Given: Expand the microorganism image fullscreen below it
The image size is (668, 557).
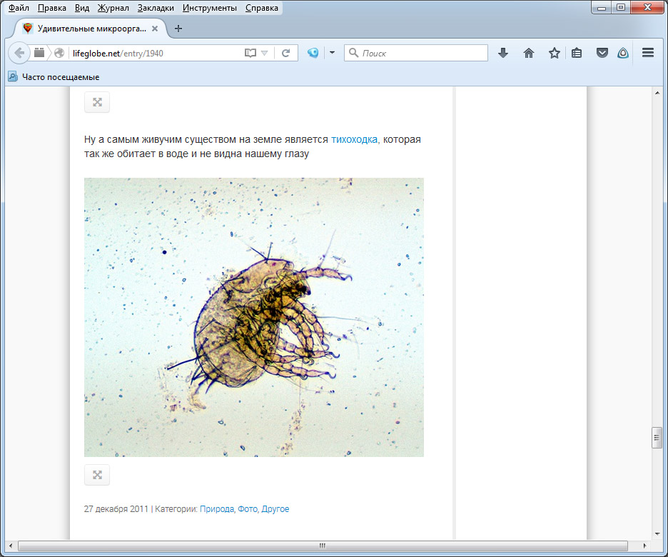Looking at the screenshot, I should point(97,475).
